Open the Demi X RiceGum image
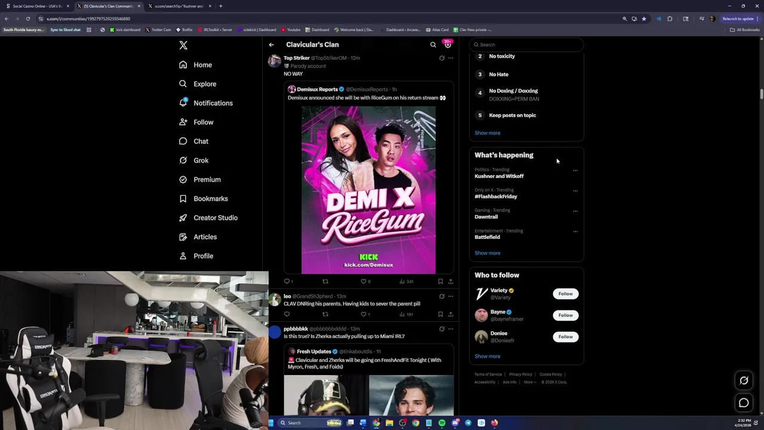The width and height of the screenshot is (764, 430). (x=368, y=190)
